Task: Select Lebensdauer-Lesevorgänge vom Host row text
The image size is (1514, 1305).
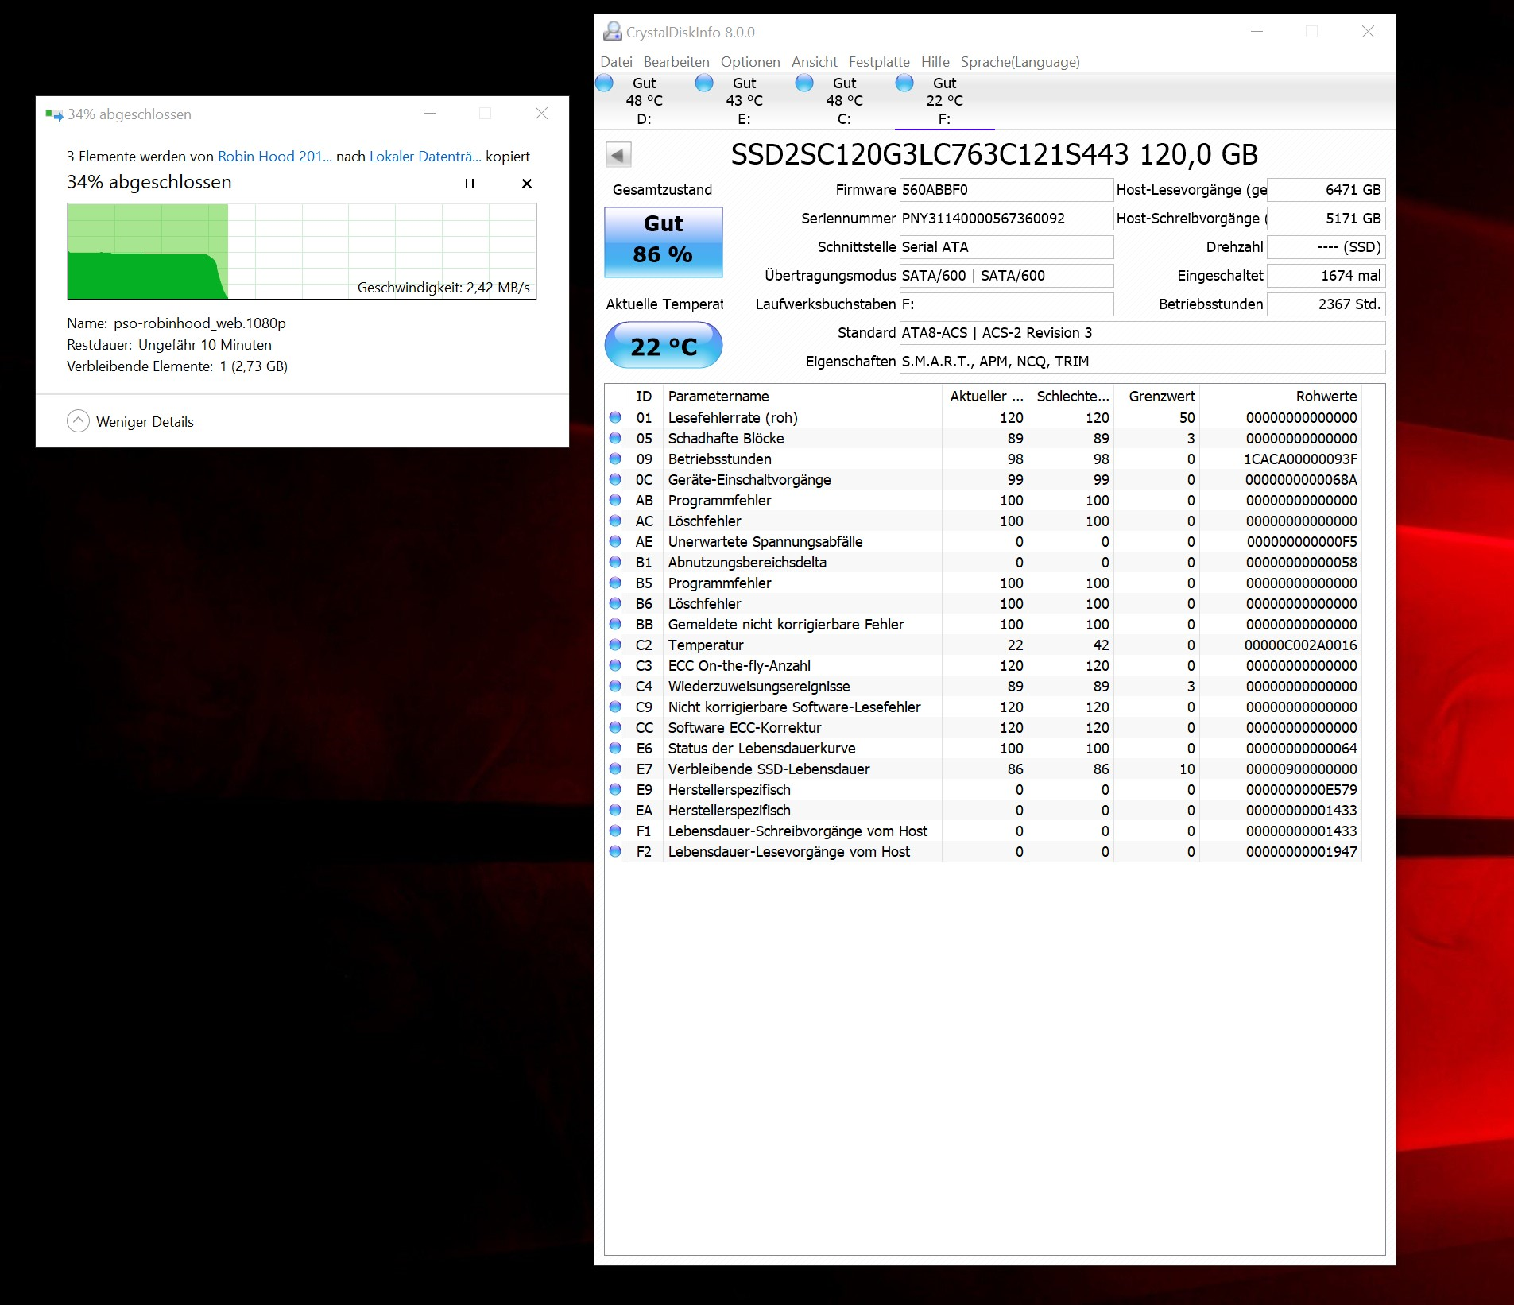Action: pyautogui.click(x=788, y=852)
